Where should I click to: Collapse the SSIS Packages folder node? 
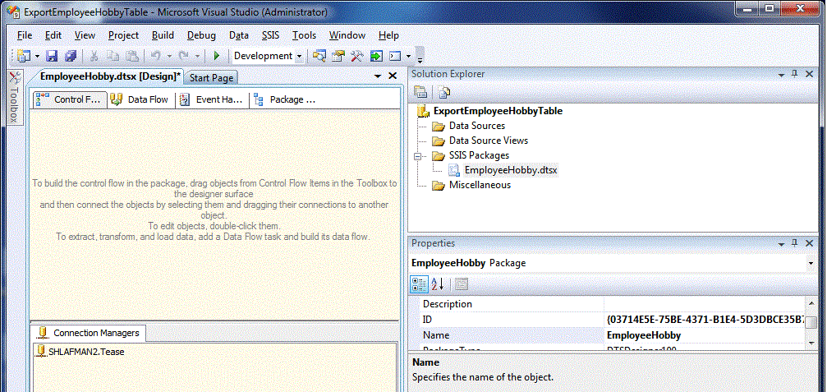point(420,156)
